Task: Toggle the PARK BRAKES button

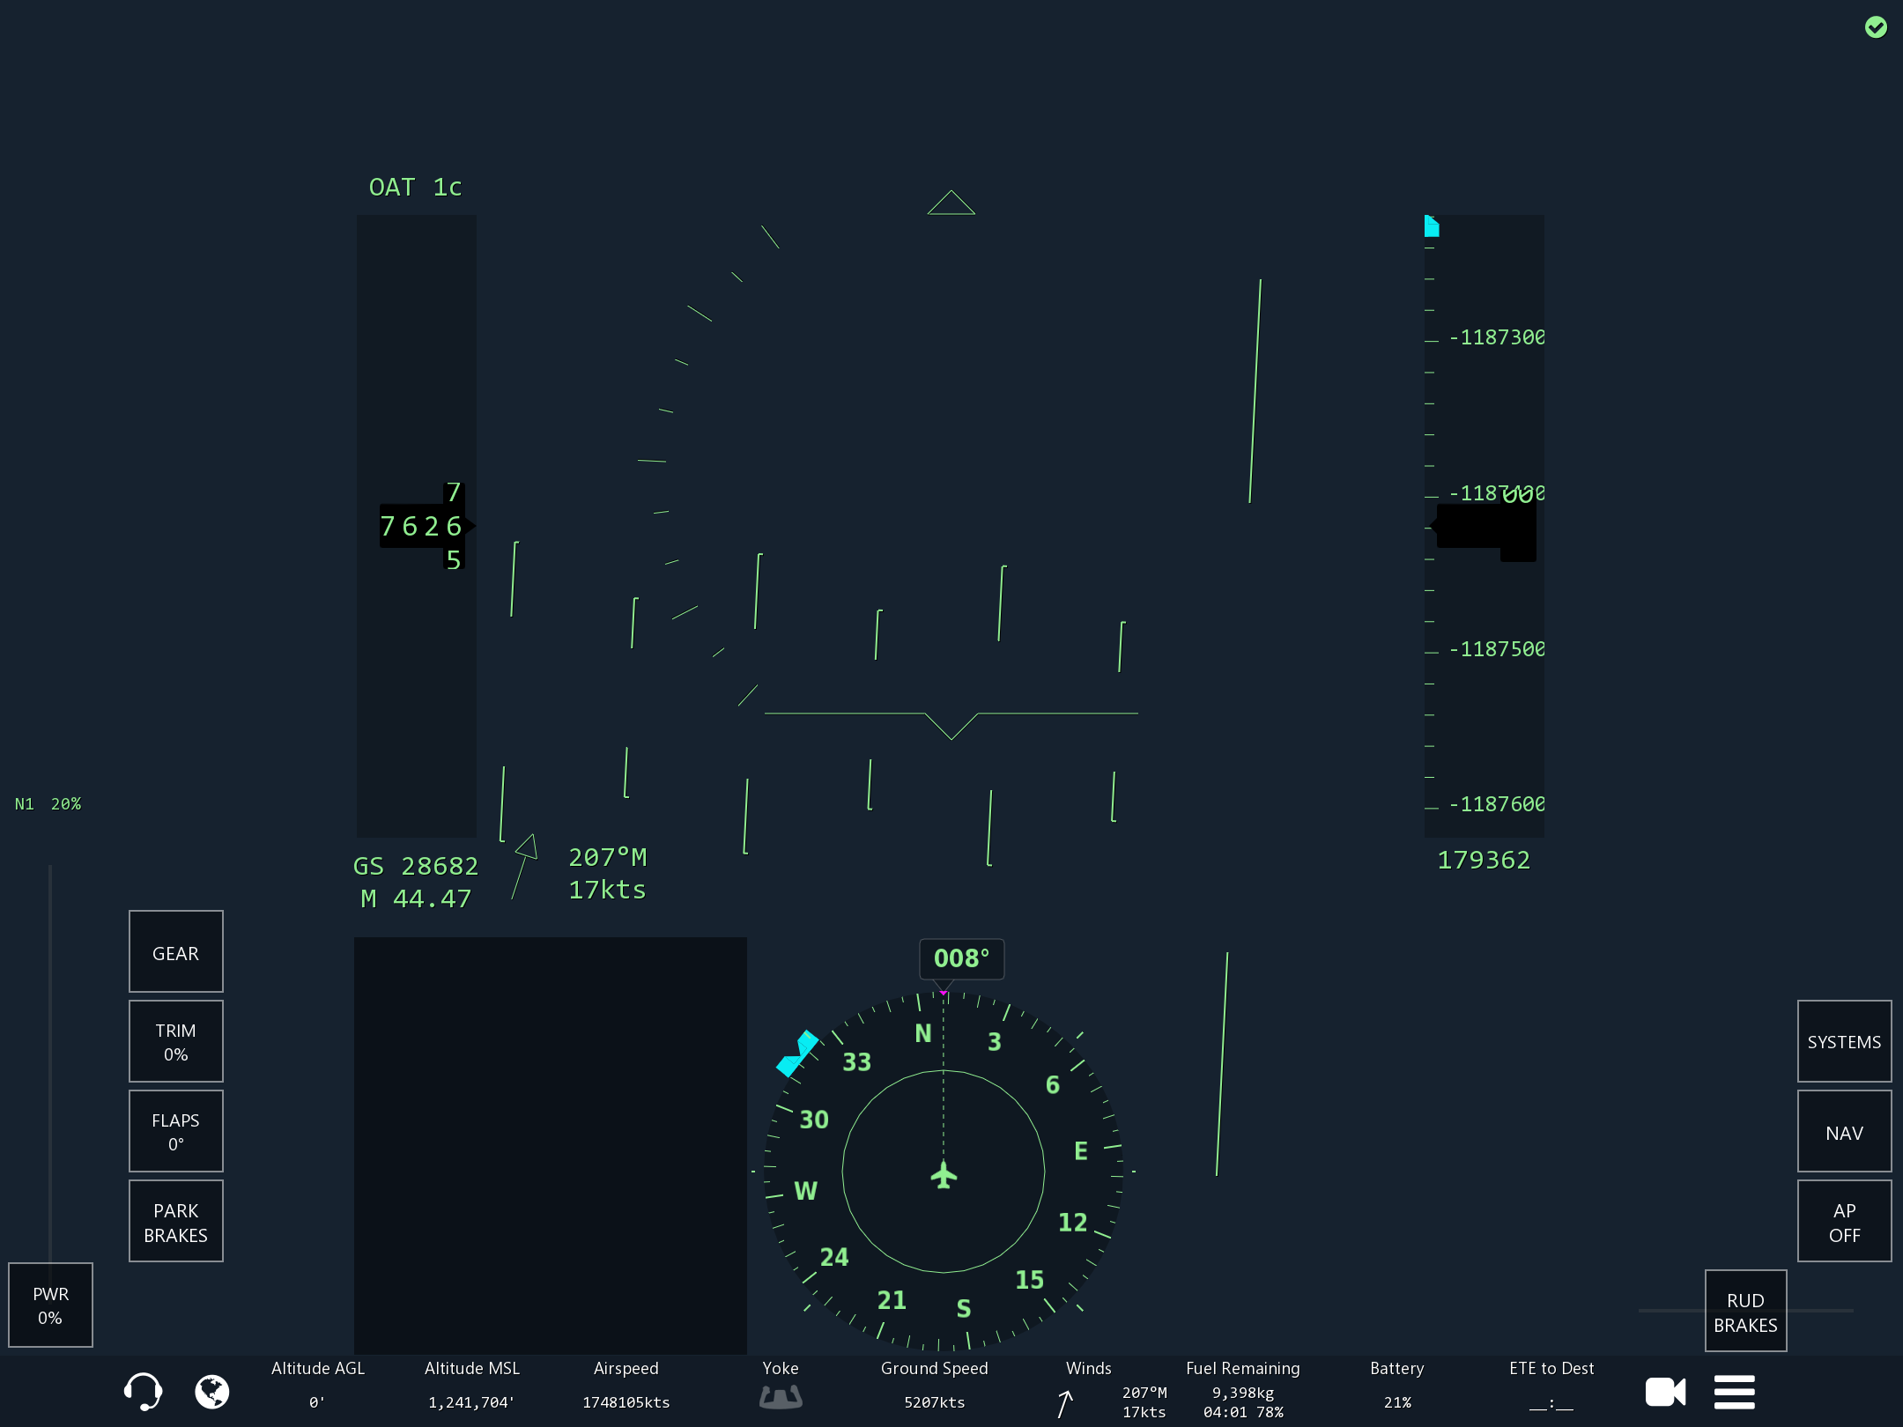Action: (175, 1222)
